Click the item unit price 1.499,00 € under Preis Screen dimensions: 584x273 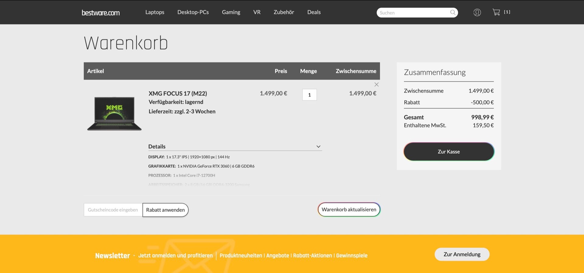pos(273,93)
